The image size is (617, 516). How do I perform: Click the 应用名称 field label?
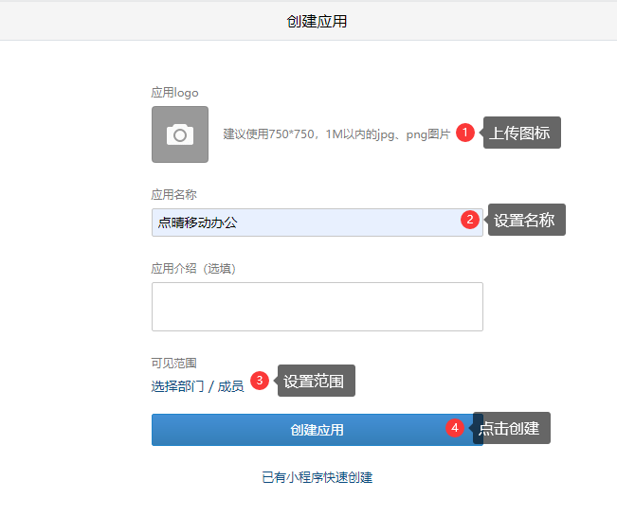[x=173, y=194]
